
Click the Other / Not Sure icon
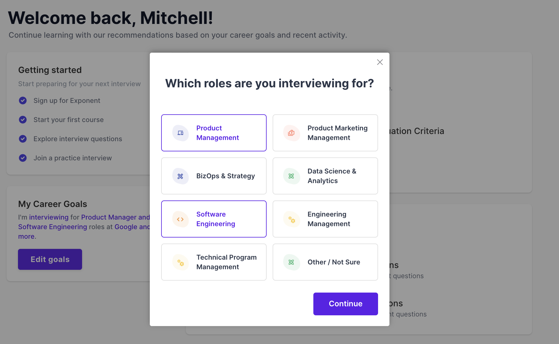291,262
